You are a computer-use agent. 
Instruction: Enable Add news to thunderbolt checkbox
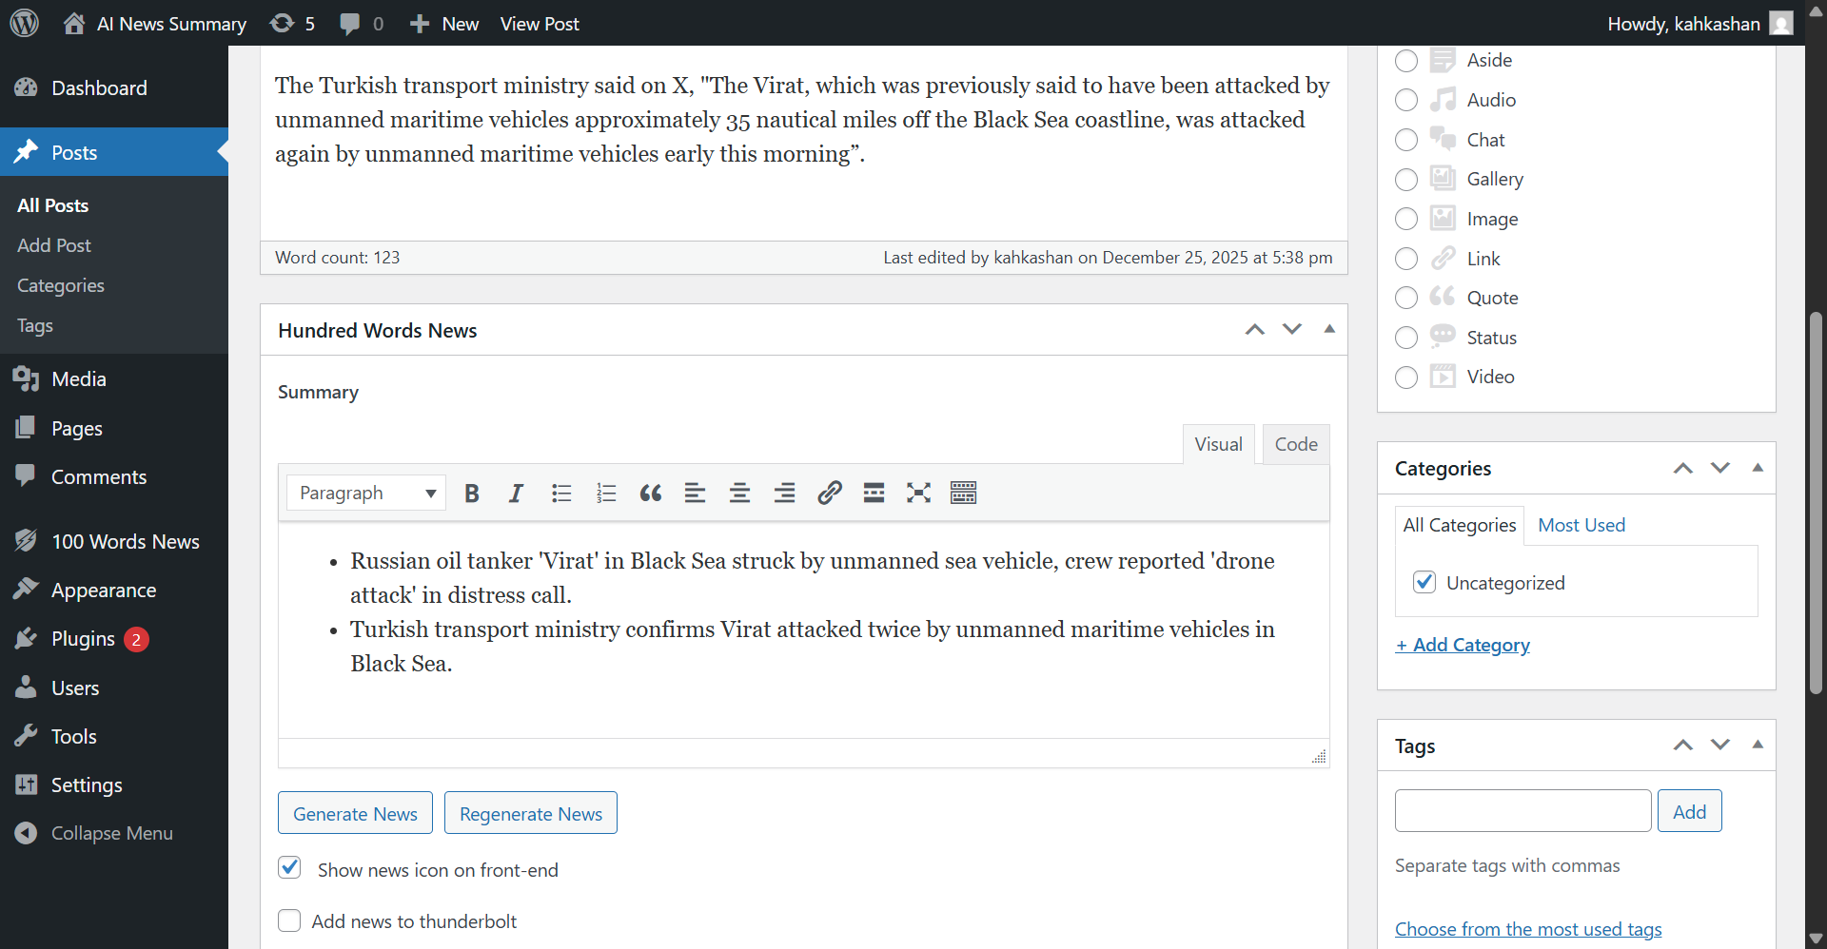pos(289,920)
